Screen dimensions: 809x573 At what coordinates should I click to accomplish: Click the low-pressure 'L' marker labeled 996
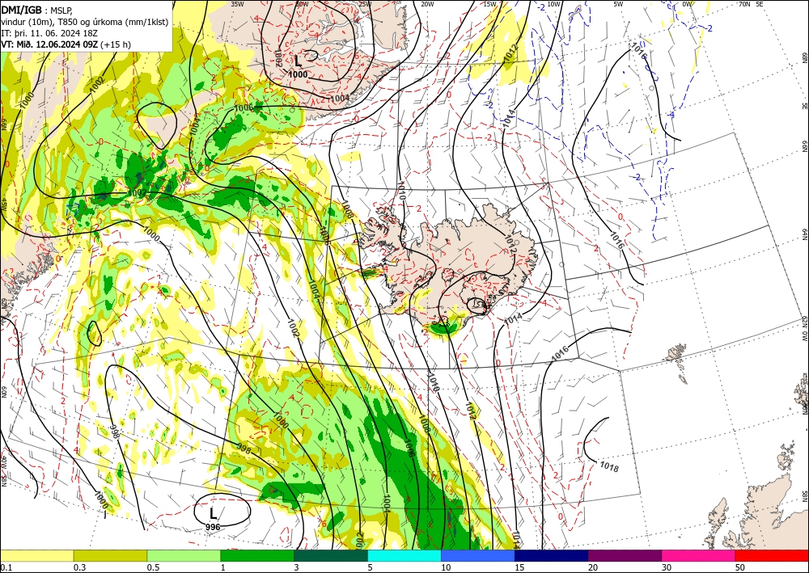[213, 513]
